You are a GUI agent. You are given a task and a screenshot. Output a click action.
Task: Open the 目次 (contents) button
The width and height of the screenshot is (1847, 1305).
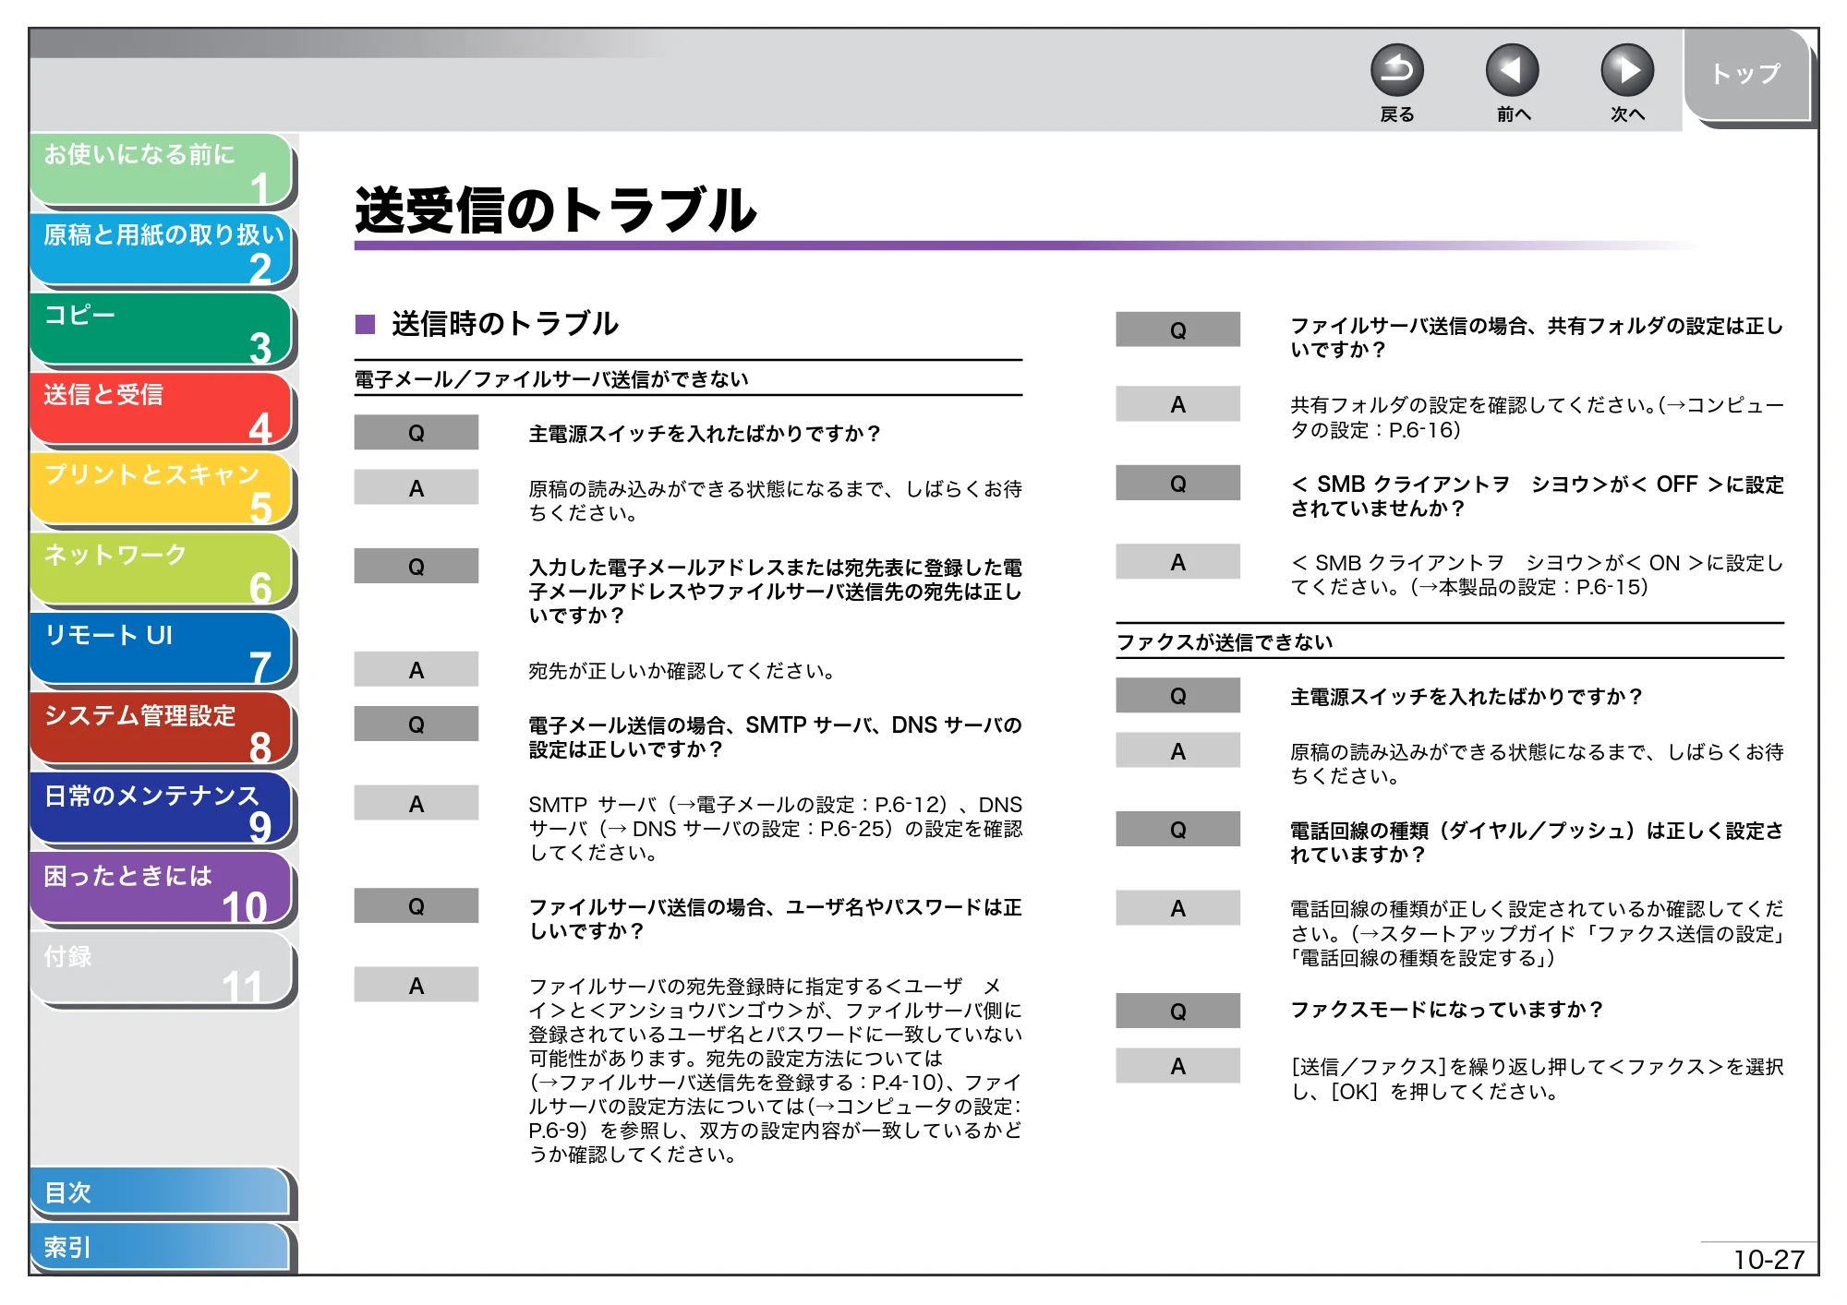tap(161, 1191)
